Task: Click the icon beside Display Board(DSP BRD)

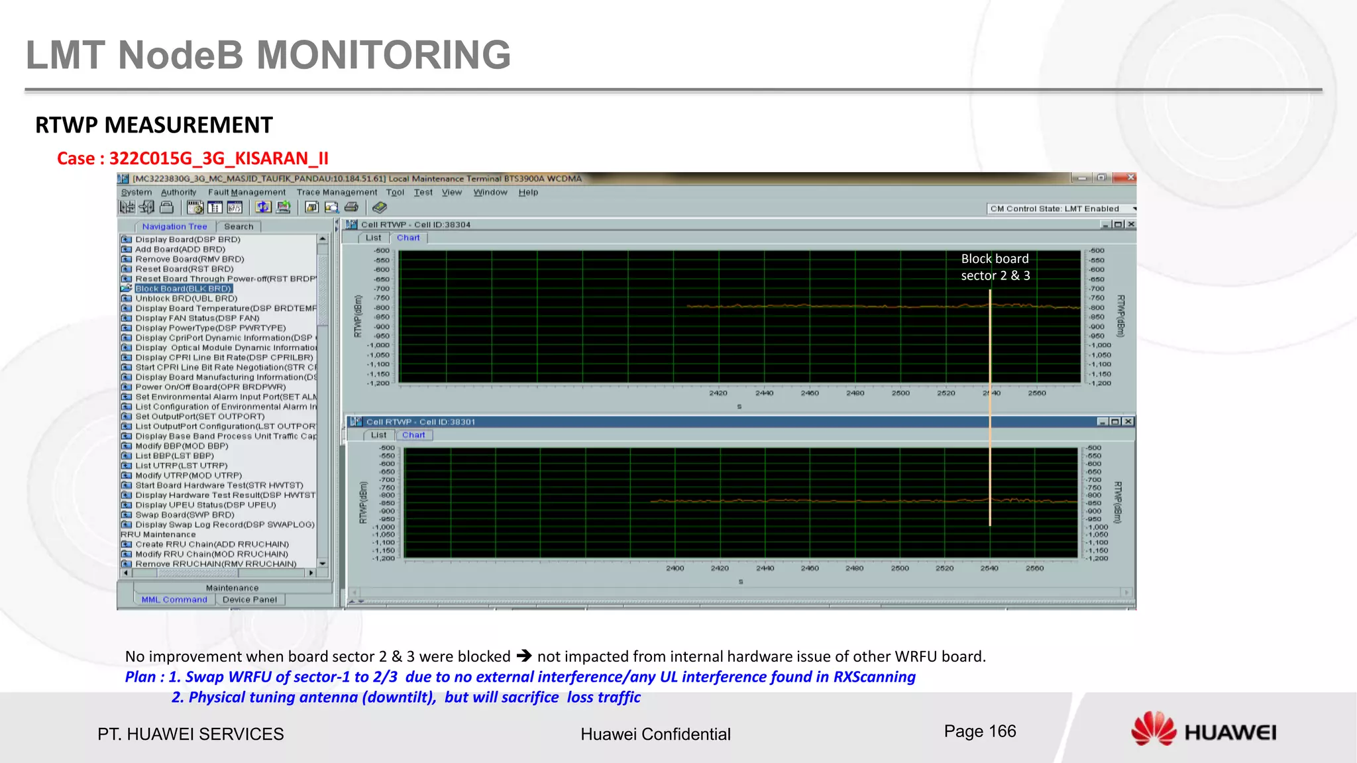Action: pos(127,240)
